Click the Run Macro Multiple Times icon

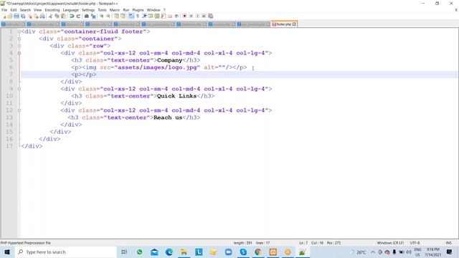pyautogui.click(x=204, y=16)
